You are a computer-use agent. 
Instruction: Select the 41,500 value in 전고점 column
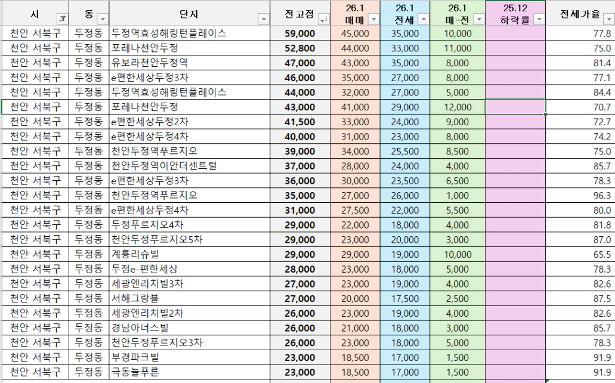(300, 122)
